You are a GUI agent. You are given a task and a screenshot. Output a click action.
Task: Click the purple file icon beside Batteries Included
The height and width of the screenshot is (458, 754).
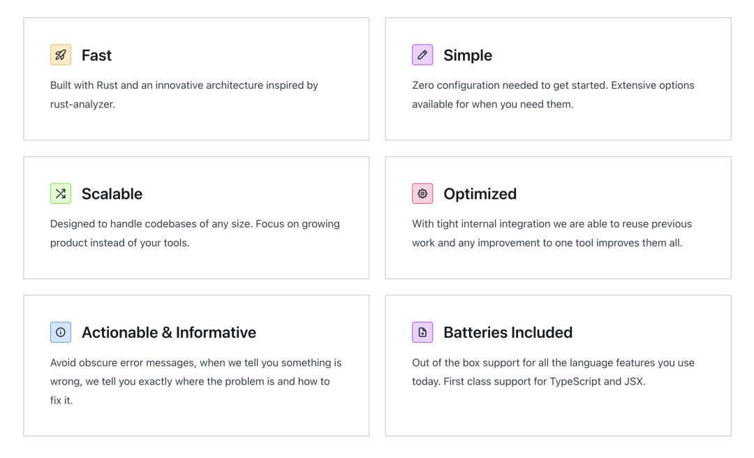point(422,332)
